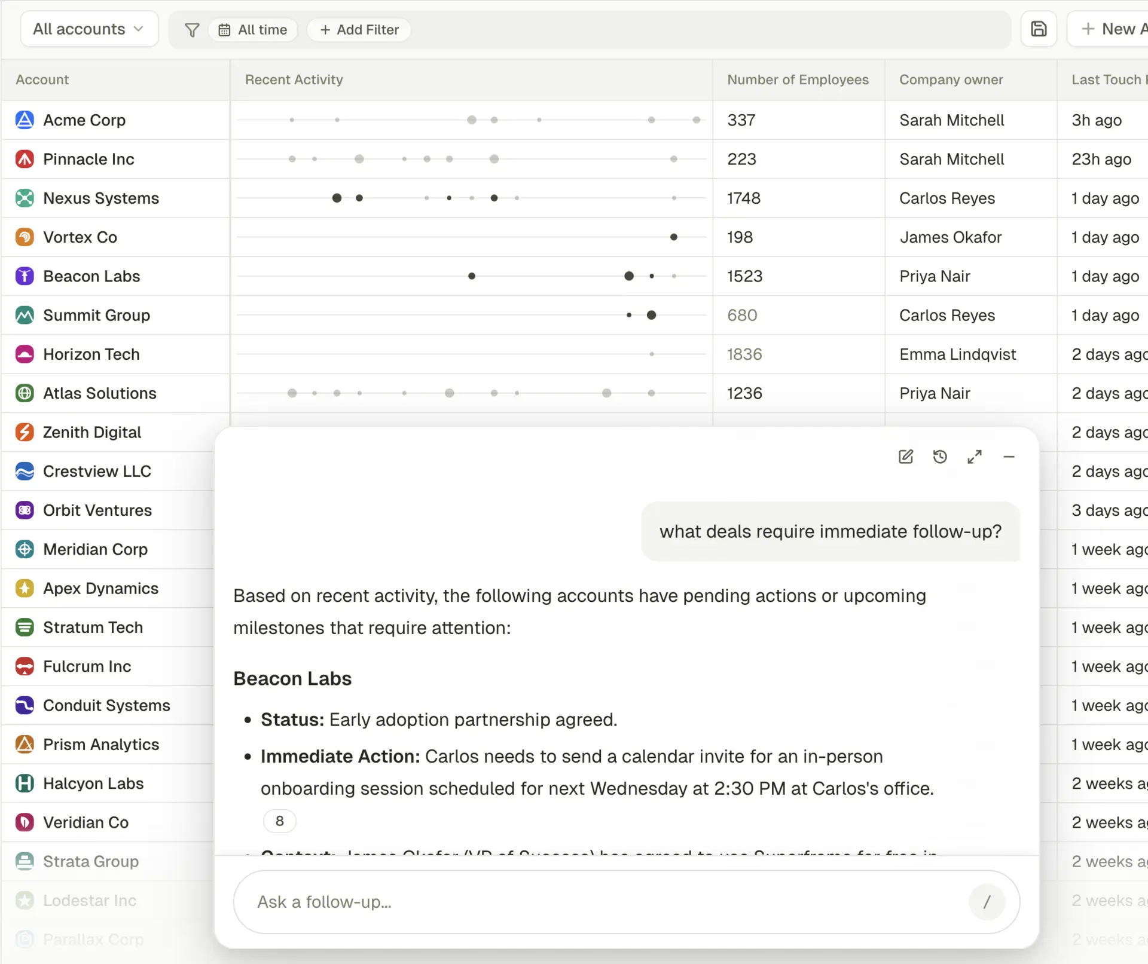
Task: Open the Acme Corp account name
Action: coord(84,120)
